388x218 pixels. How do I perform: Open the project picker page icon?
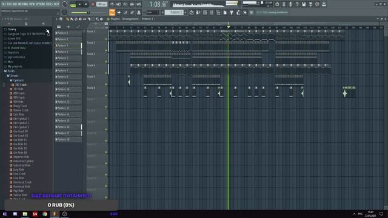(225, 12)
